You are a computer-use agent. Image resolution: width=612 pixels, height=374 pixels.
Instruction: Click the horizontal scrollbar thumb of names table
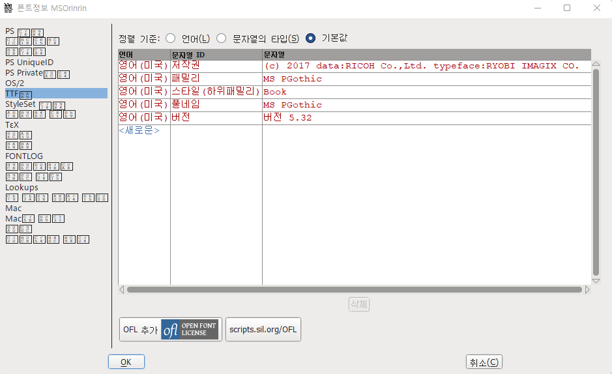coord(355,289)
